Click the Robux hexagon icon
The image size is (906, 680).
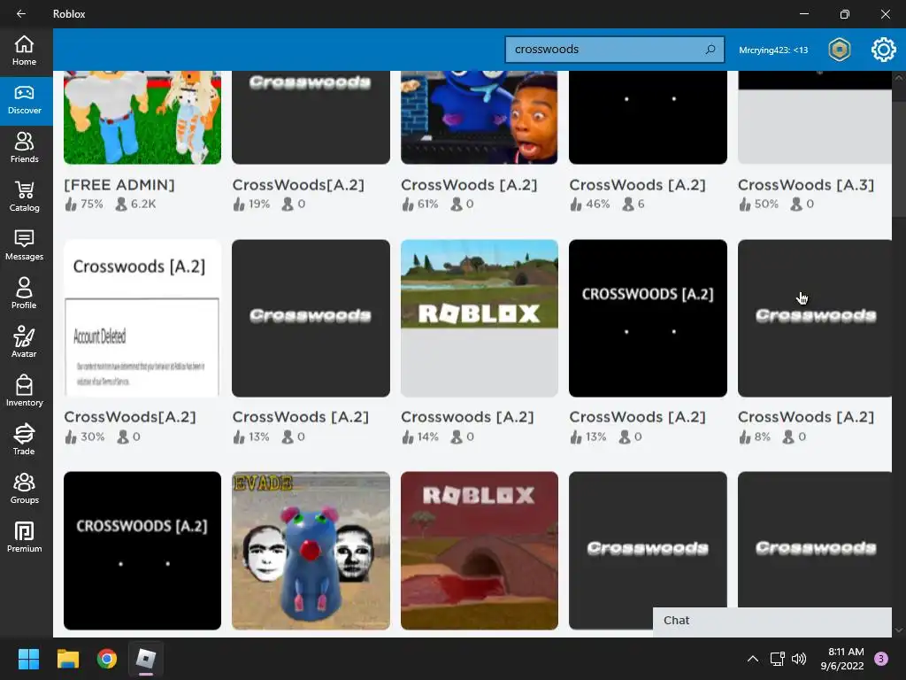tap(839, 50)
